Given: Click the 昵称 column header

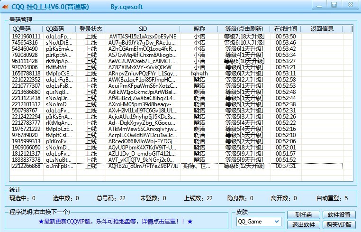Looking at the screenshot, I should pyautogui.click(x=199, y=29).
